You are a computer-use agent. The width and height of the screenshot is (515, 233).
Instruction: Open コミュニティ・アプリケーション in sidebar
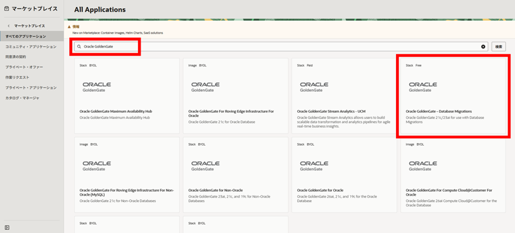coord(31,47)
